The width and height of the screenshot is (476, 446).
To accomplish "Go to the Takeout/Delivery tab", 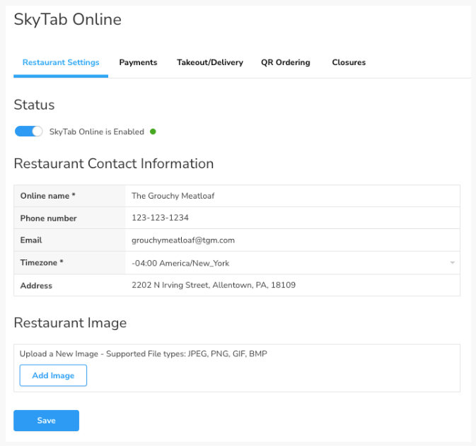I will tap(209, 62).
